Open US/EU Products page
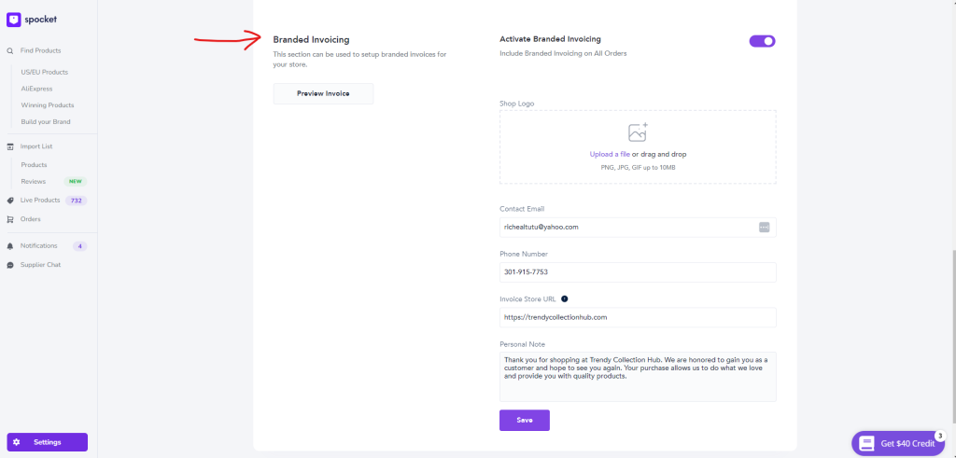The width and height of the screenshot is (956, 458). (45, 72)
